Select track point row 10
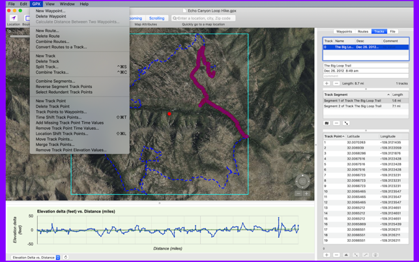 click(366, 192)
